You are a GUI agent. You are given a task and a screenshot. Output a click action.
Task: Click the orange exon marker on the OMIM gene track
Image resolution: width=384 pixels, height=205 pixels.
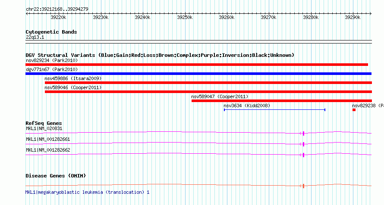[303, 186]
